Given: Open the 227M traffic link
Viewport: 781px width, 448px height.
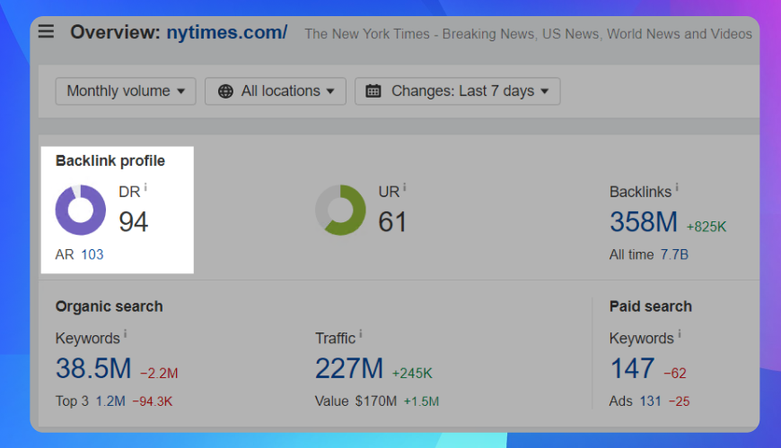Looking at the screenshot, I should point(349,368).
